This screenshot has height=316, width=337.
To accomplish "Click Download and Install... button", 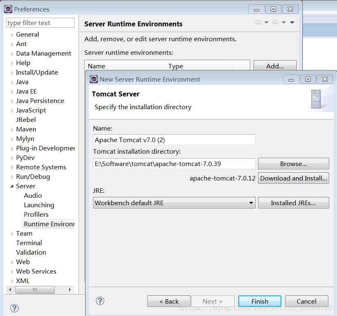I will point(293,178).
